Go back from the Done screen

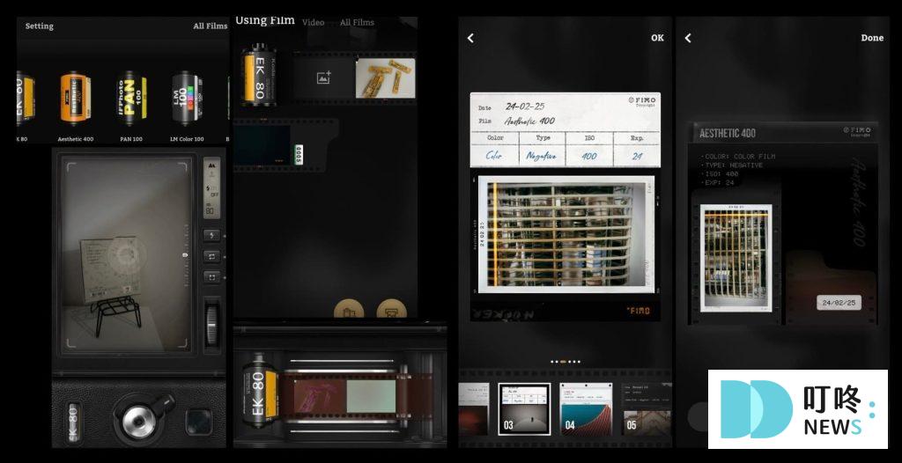[688, 38]
